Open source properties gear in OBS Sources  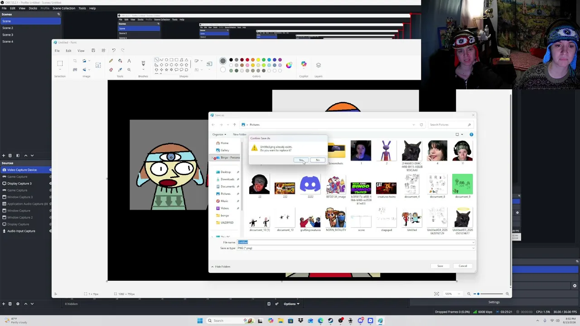point(18,304)
